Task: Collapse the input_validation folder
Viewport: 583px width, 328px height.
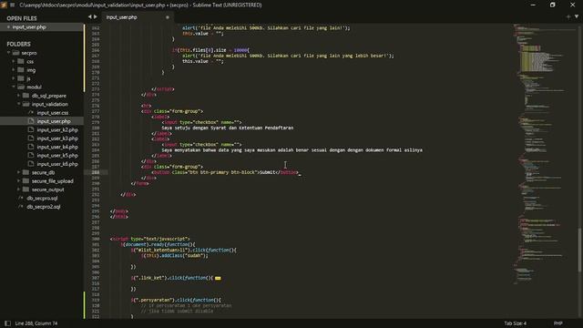Action: coord(18,104)
